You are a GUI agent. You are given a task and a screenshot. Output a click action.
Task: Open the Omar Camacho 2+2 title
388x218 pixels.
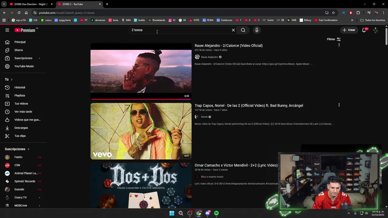point(236,165)
